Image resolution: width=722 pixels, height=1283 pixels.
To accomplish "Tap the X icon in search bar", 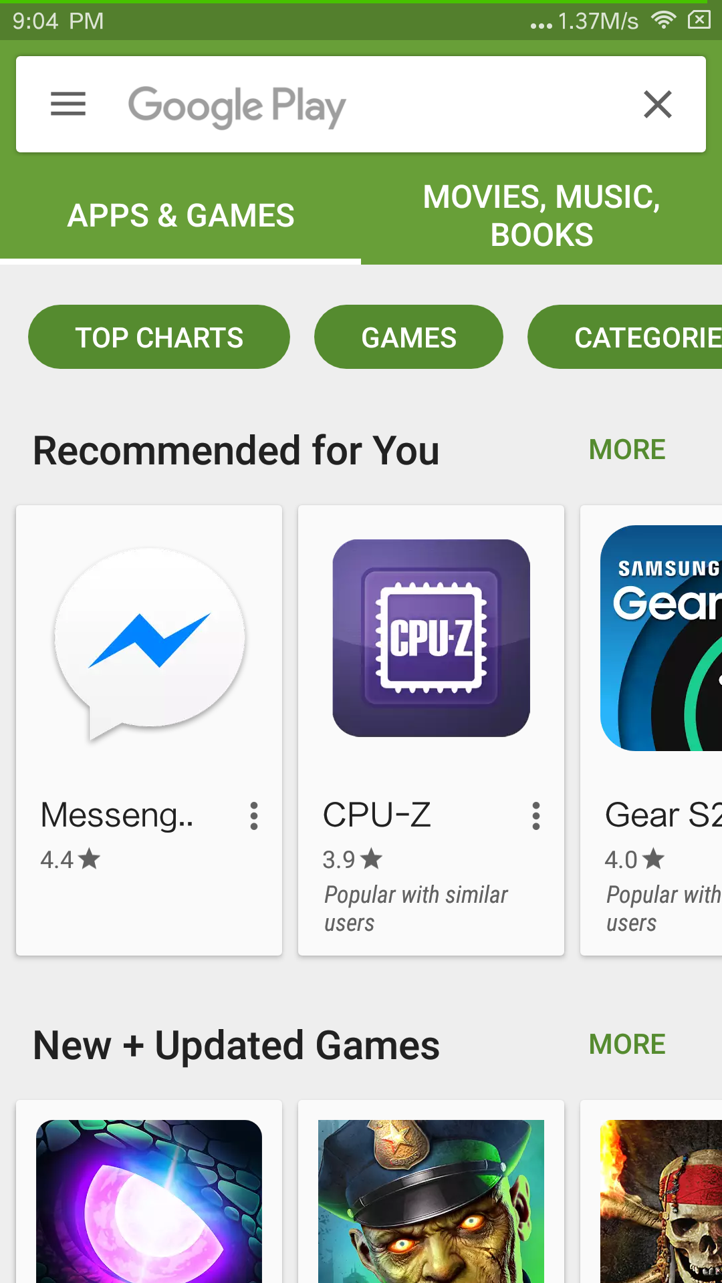I will pos(657,104).
